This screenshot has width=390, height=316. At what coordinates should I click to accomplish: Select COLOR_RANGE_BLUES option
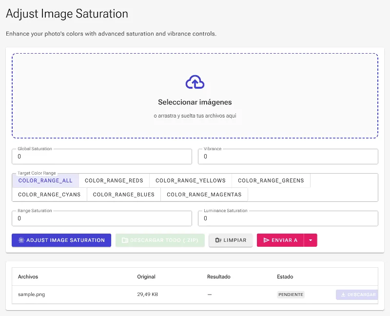click(124, 195)
